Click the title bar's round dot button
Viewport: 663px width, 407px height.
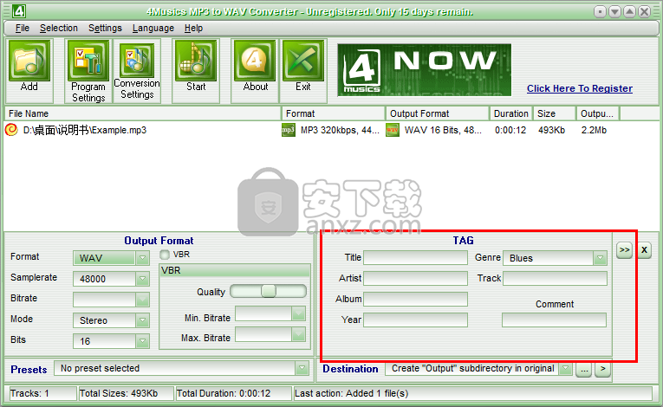600,11
